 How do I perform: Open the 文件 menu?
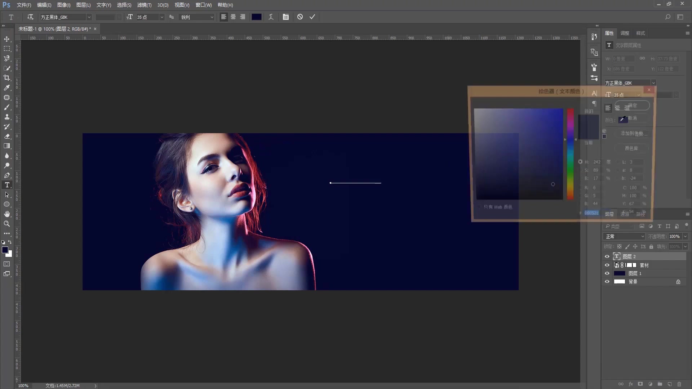point(24,5)
